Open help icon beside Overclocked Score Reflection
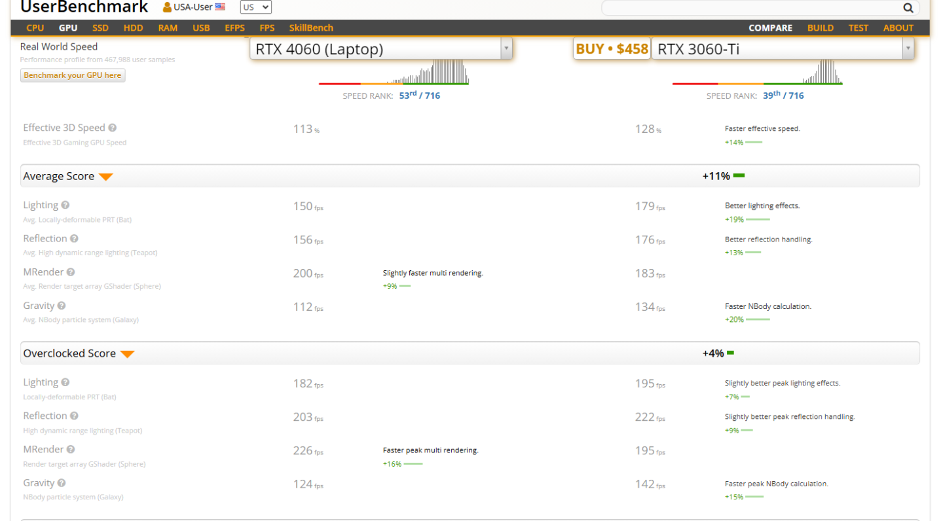Screen dimensions: 943x521 coord(74,416)
